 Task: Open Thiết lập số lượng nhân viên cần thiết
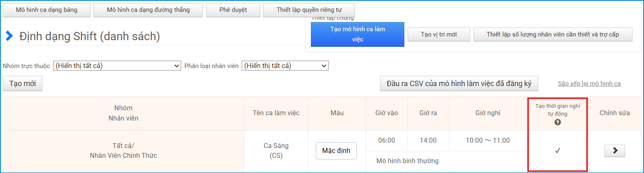(553, 35)
